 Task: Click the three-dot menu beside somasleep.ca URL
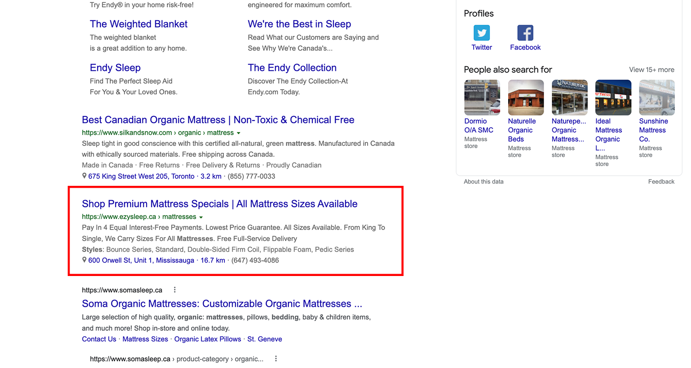tap(175, 290)
